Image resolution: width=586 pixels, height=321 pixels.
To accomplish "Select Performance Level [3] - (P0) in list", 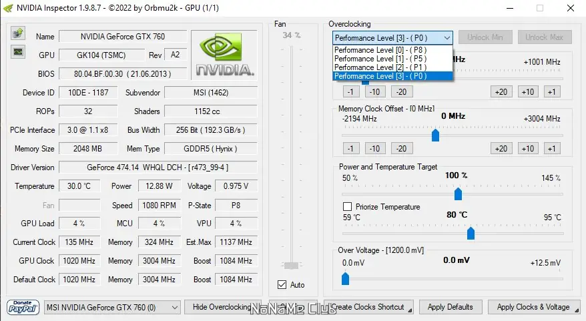I will click(392, 76).
